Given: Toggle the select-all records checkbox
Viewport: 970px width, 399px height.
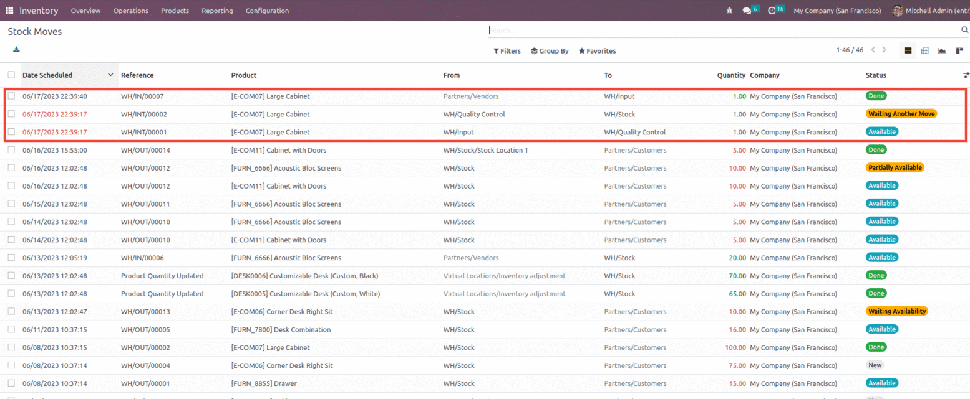Looking at the screenshot, I should (x=11, y=74).
